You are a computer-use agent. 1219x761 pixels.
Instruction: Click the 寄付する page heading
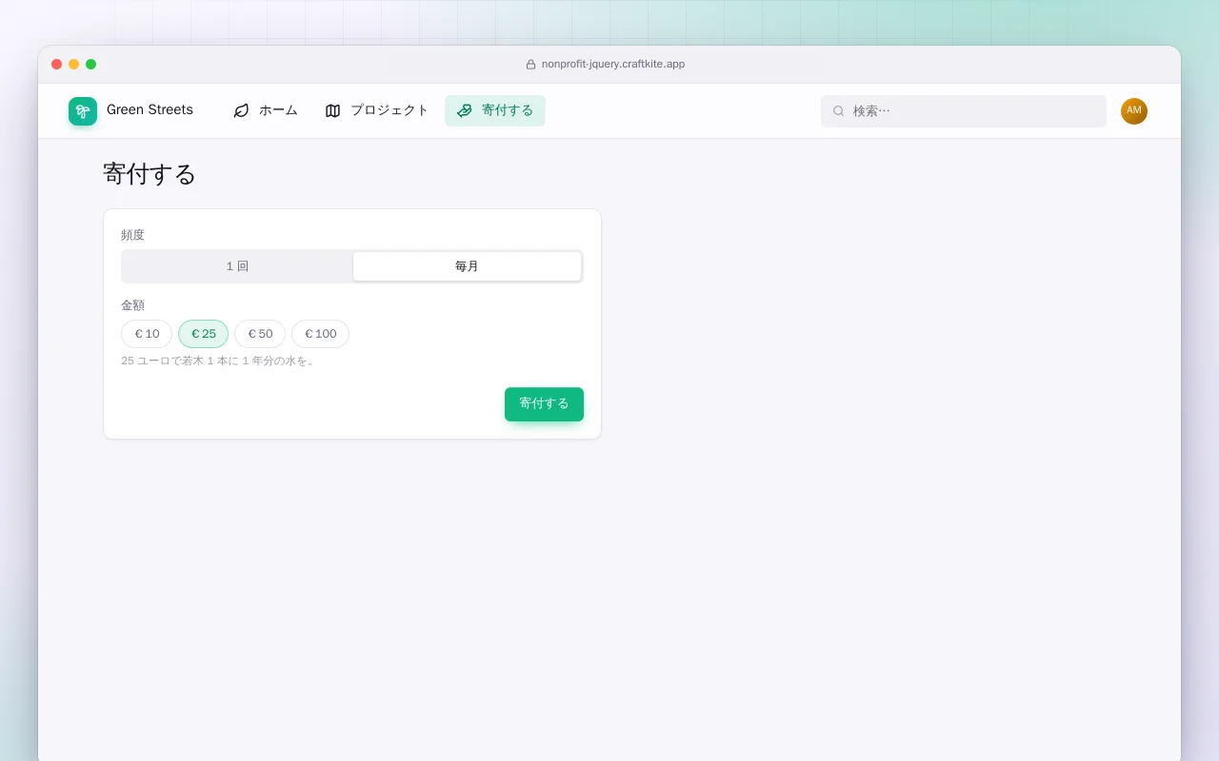[150, 174]
